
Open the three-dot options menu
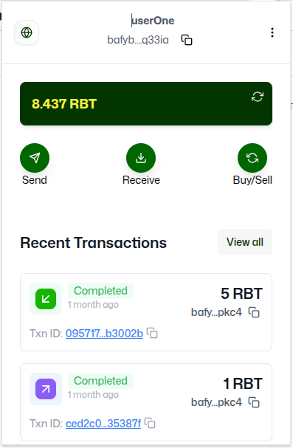(272, 32)
